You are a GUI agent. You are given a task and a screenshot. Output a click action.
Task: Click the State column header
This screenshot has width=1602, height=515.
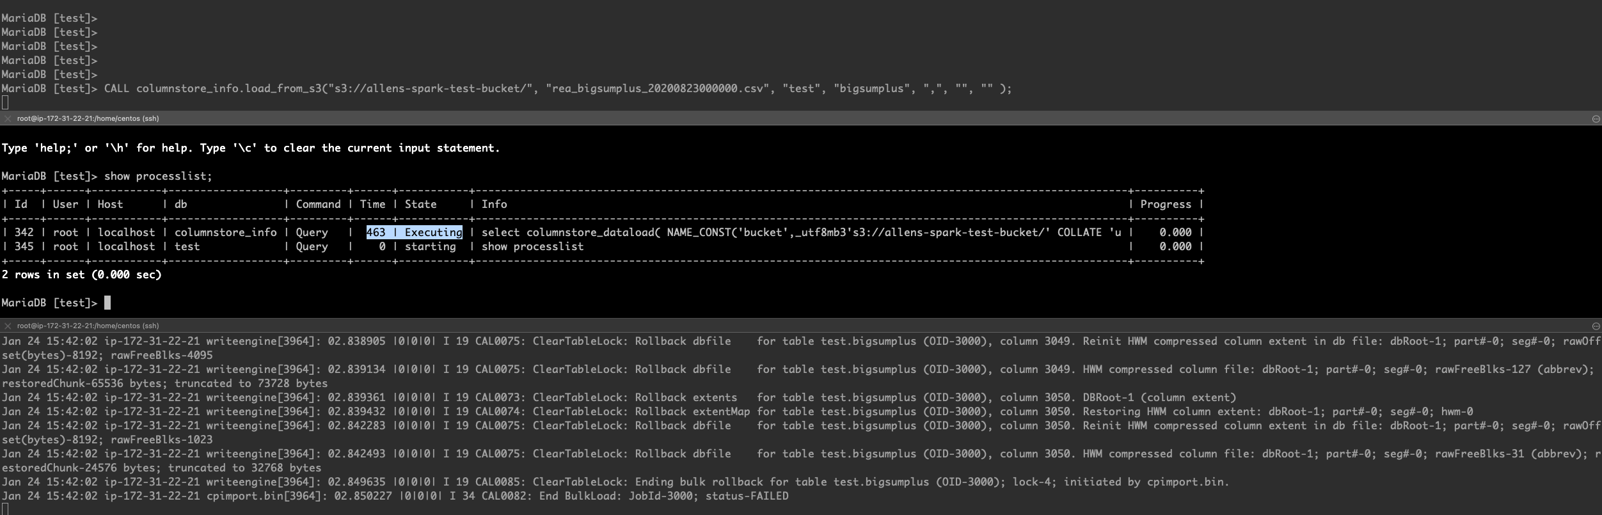click(x=420, y=204)
